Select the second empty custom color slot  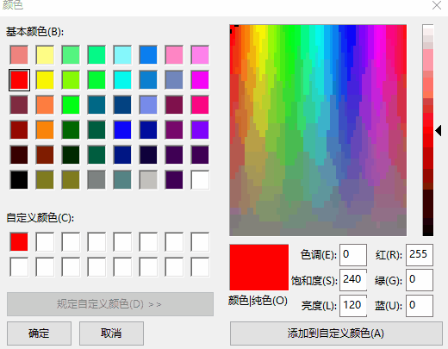pyautogui.click(x=71, y=242)
